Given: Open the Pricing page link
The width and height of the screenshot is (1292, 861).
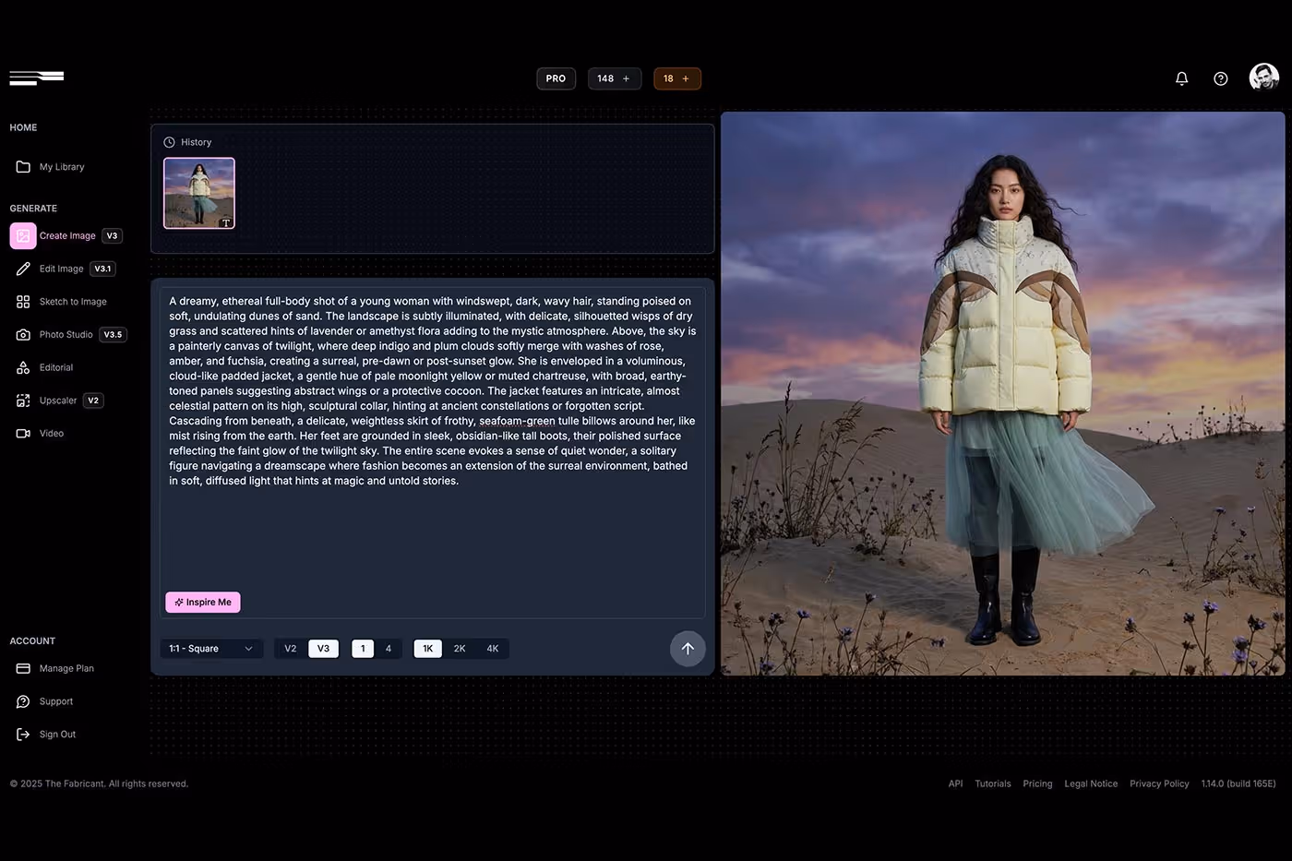Looking at the screenshot, I should coord(1037,783).
